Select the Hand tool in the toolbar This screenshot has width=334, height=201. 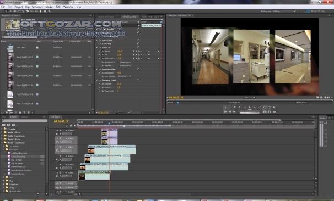click(45, 11)
